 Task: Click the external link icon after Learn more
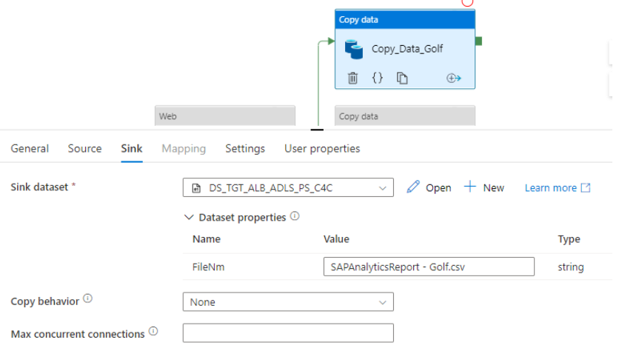[x=586, y=187]
